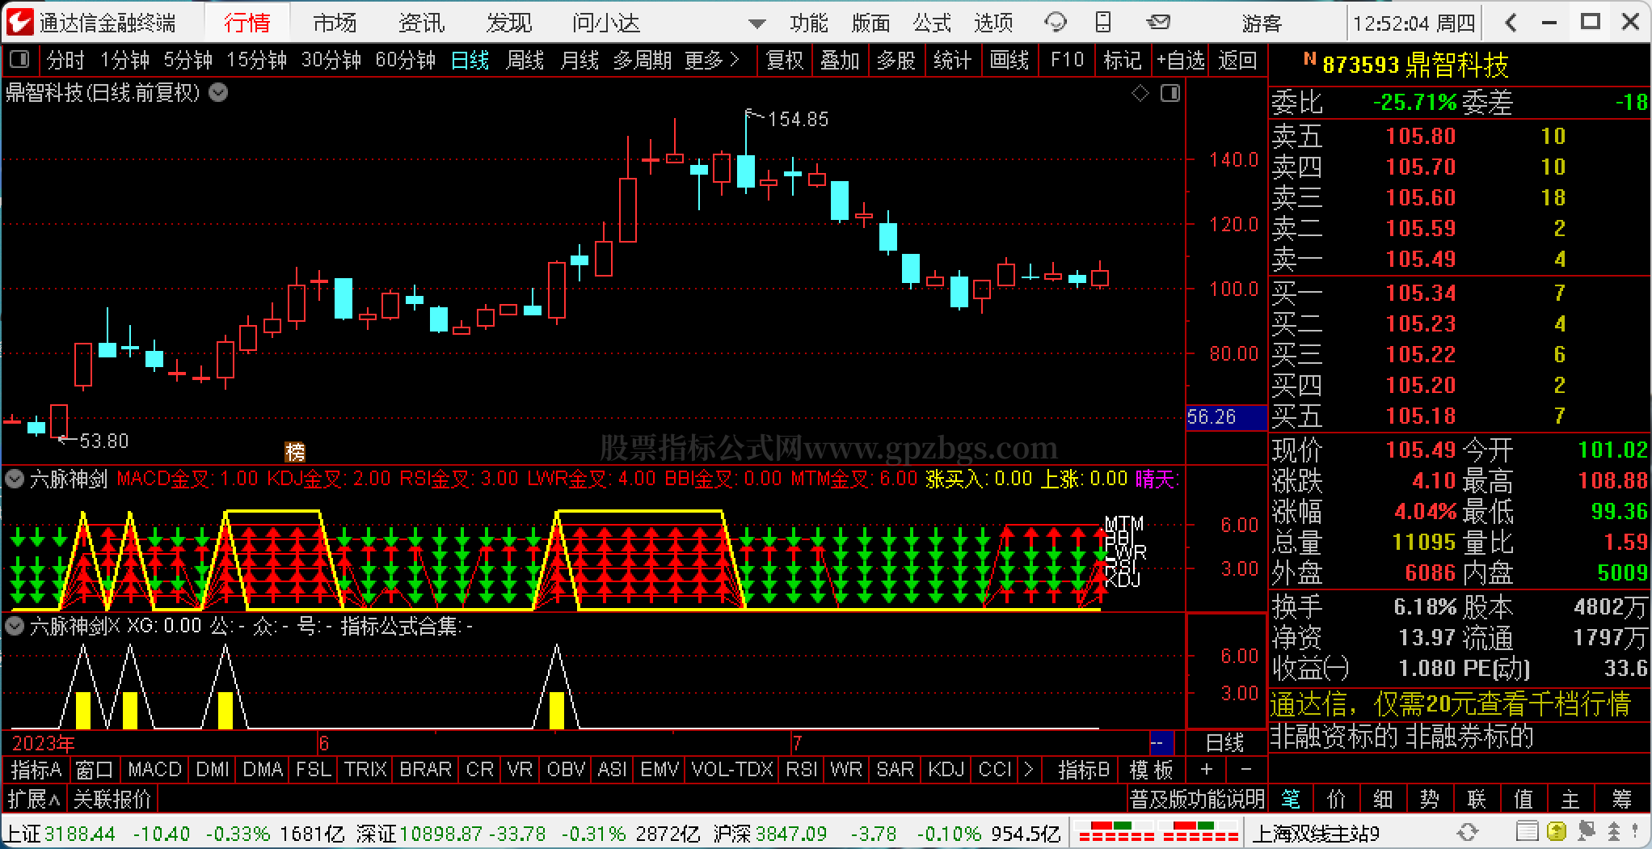Click 叠加 overlay button
Viewport: 1652px width, 849px height.
coord(840,60)
